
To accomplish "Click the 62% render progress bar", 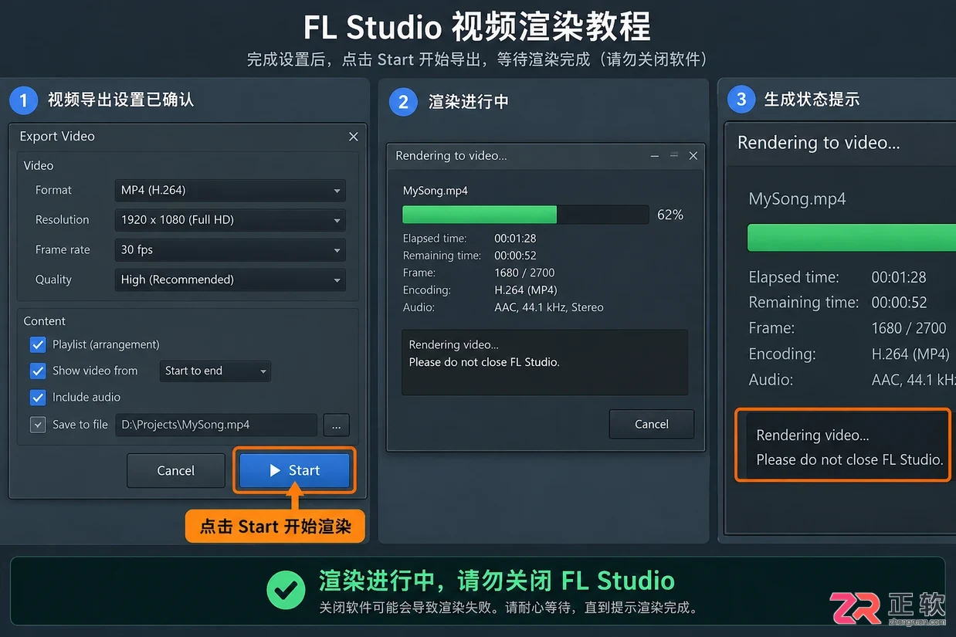I will point(525,215).
